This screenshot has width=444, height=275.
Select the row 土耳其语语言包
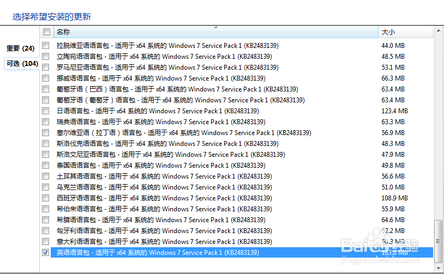click(242, 176)
